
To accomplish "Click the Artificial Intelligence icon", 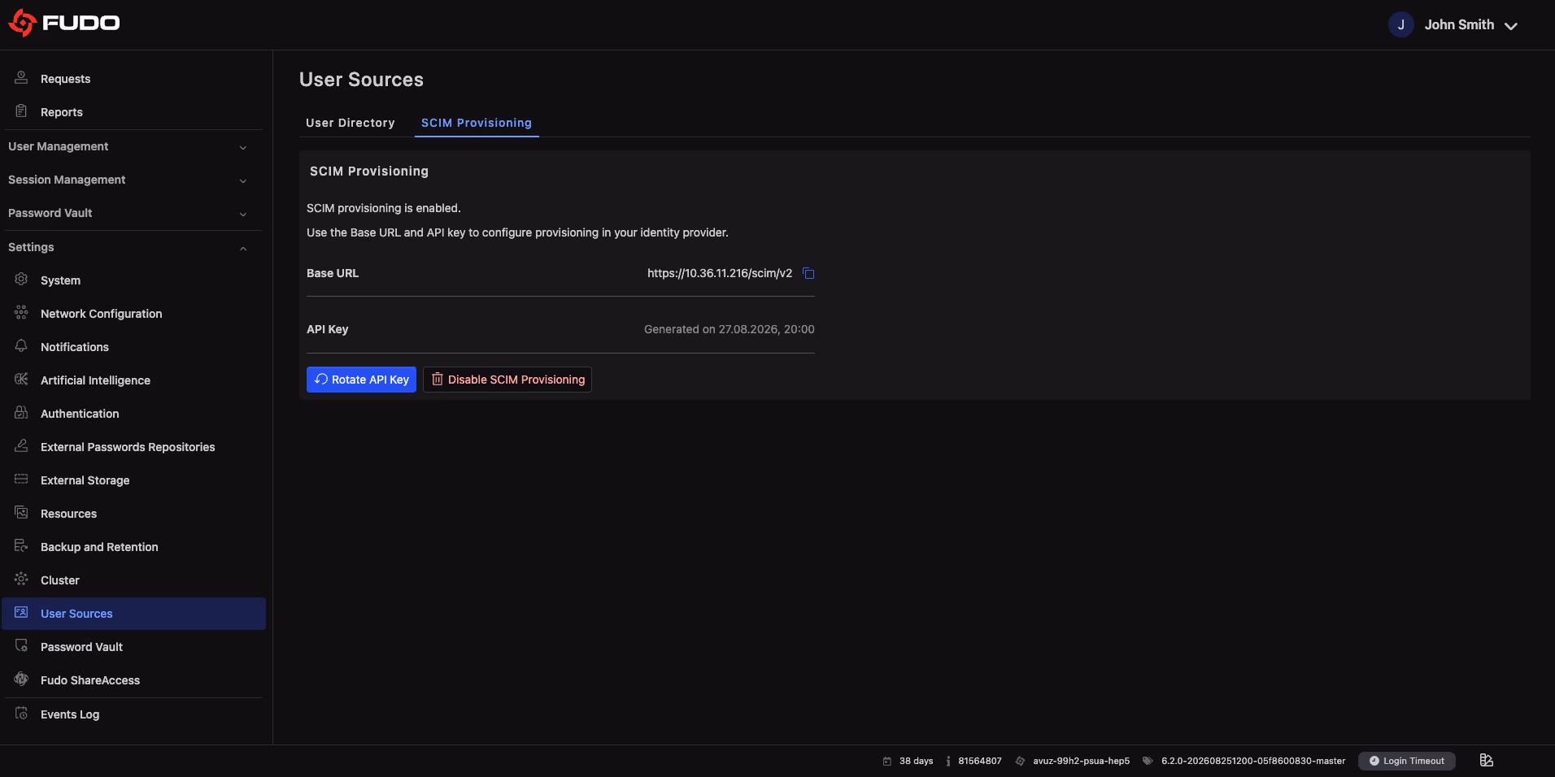I will tap(21, 380).
